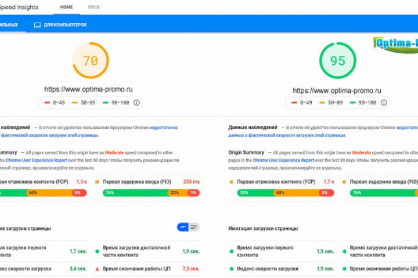Click the right score circle showing 95
The width and height of the screenshot is (418, 278).
click(338, 60)
